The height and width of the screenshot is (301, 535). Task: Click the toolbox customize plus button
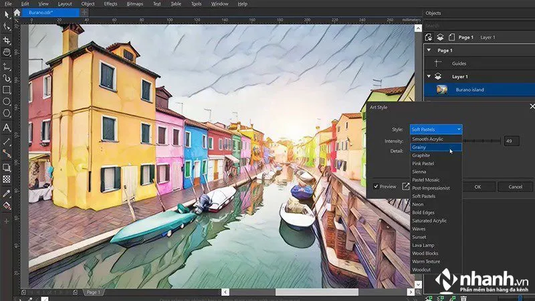(7, 221)
